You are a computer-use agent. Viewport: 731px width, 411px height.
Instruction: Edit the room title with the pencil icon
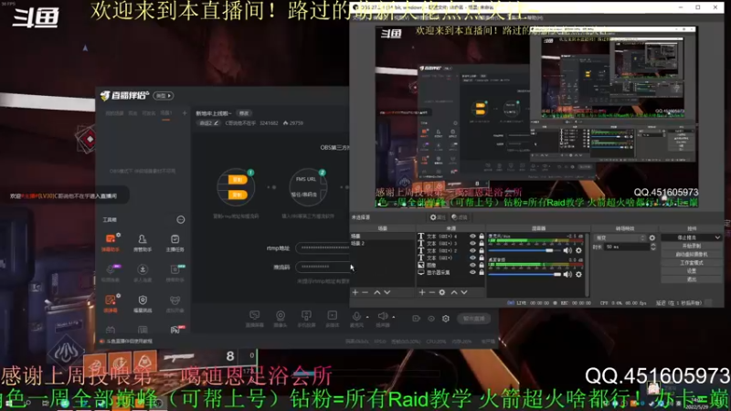(x=216, y=123)
